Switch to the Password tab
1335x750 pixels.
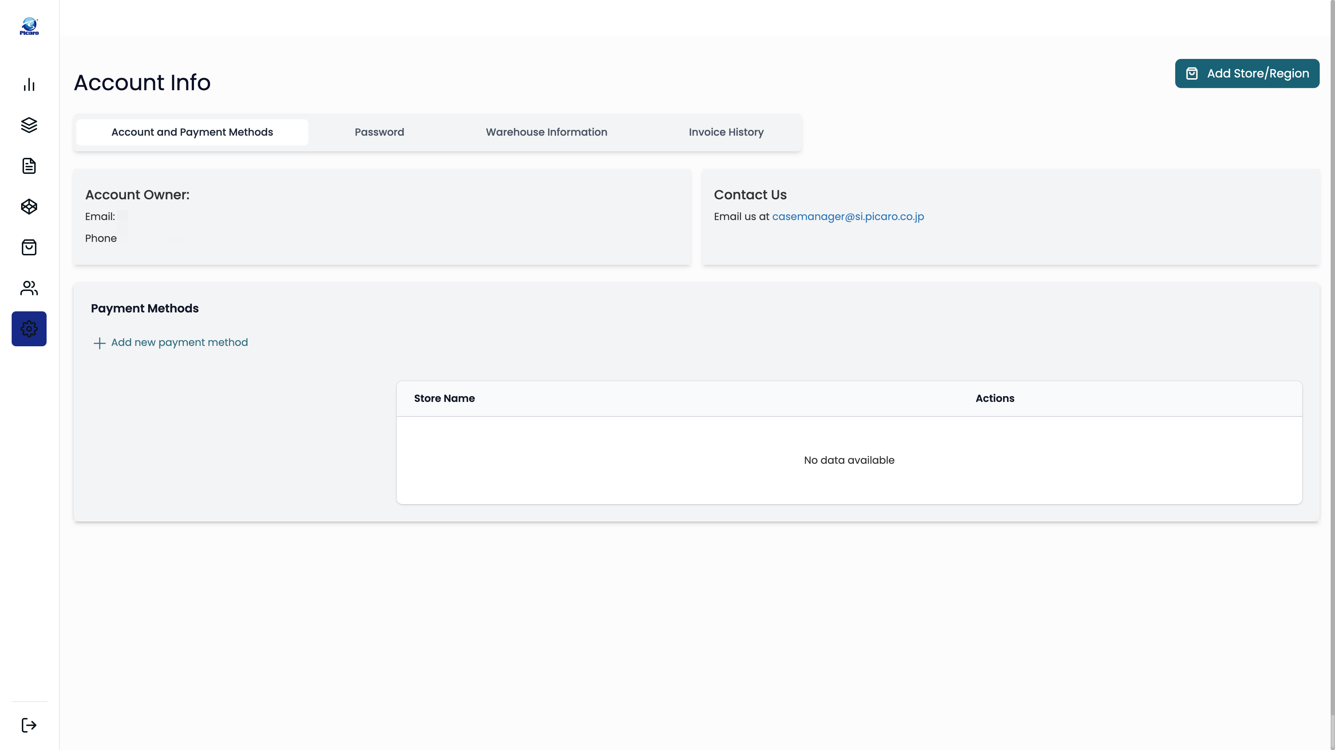point(379,132)
